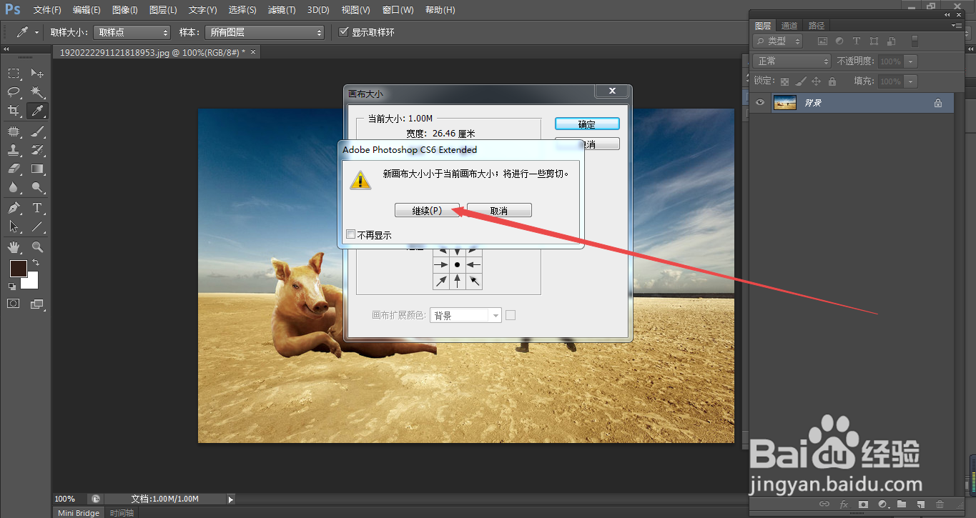
Task: Click 取消 in the warning dialog
Action: [499, 211]
